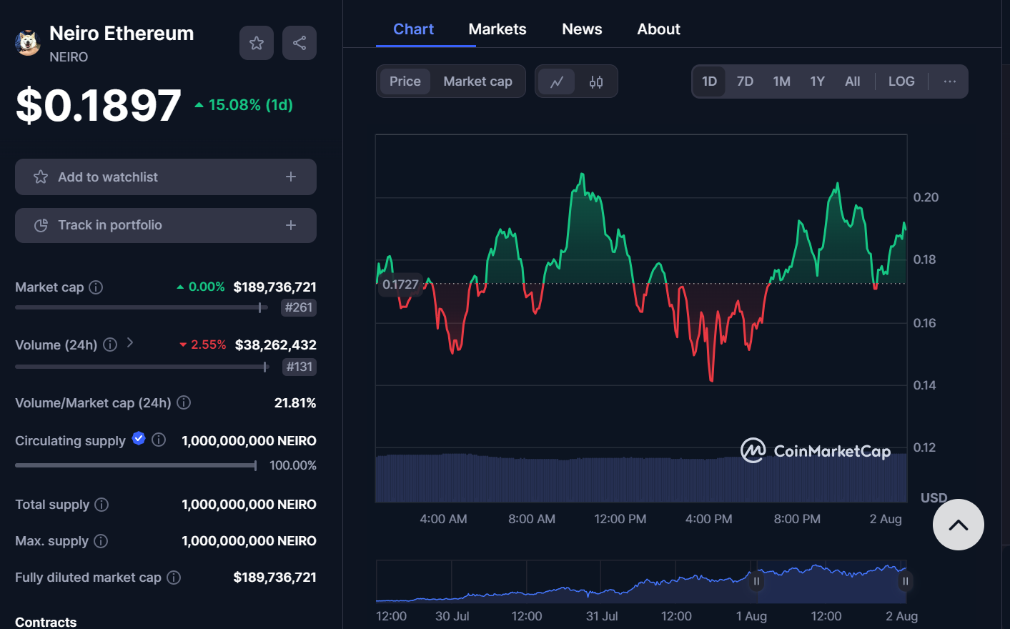Toggle the LOG scale option

(x=901, y=81)
